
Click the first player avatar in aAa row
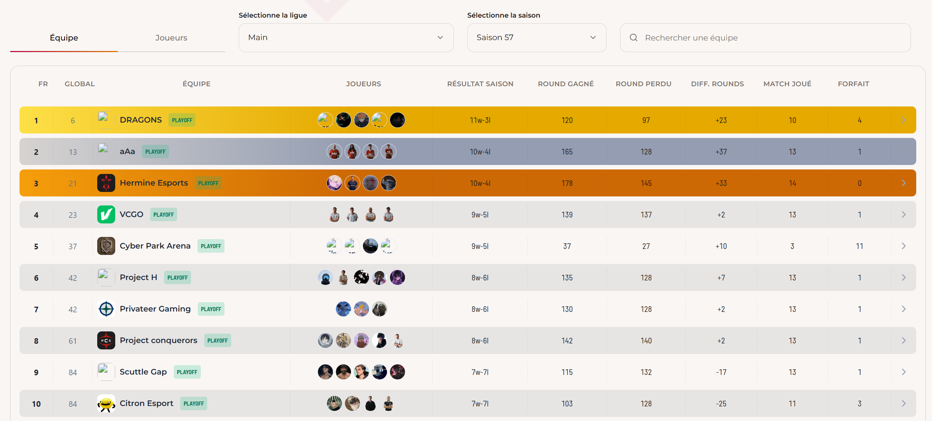(x=334, y=151)
